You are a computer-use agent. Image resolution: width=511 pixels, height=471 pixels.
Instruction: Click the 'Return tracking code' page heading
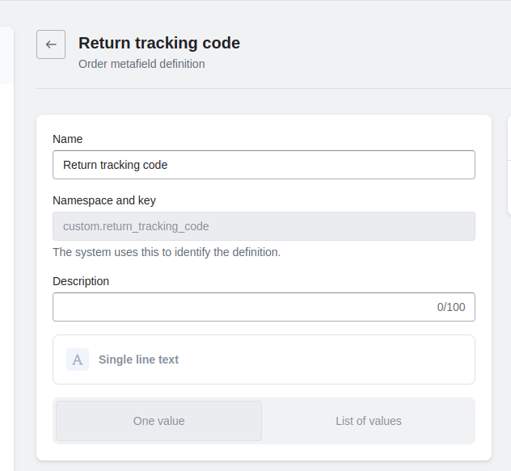tap(159, 43)
